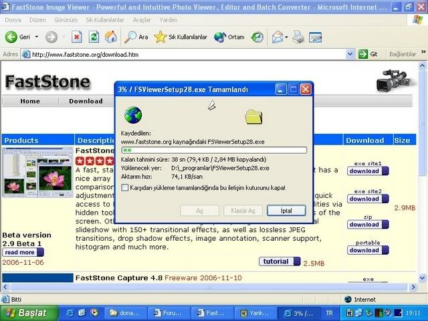Cancel the download with İptal button
The image size is (428, 321).
[x=286, y=211]
